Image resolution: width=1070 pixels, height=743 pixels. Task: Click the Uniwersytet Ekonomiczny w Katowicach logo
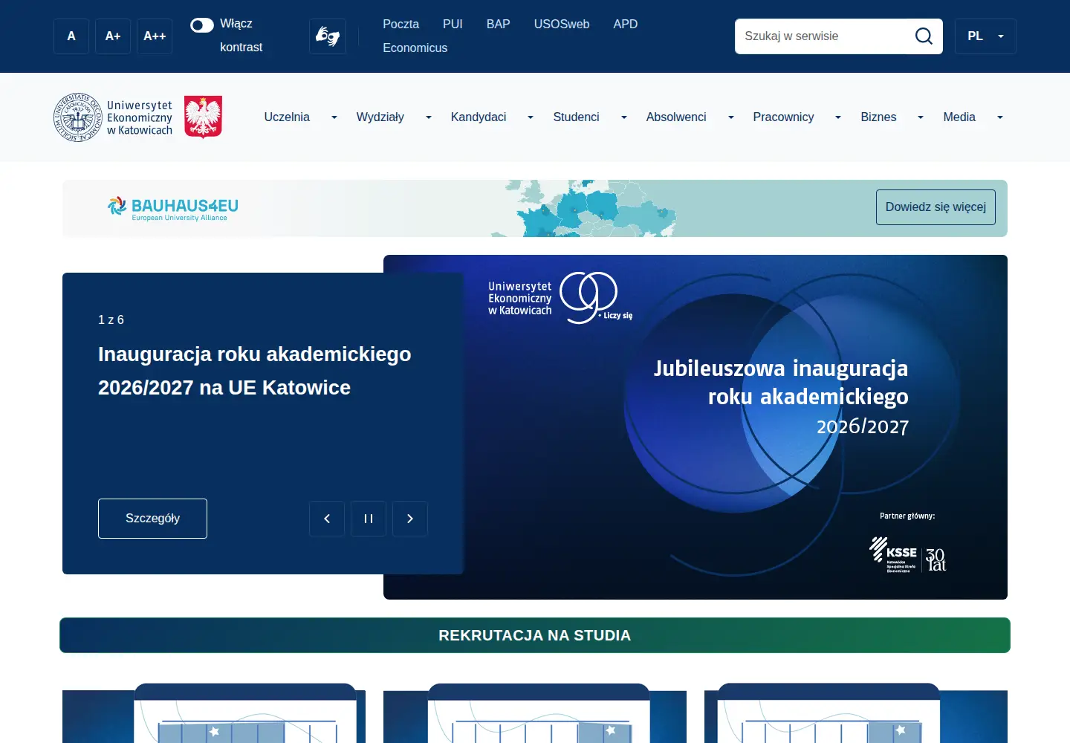point(113,117)
